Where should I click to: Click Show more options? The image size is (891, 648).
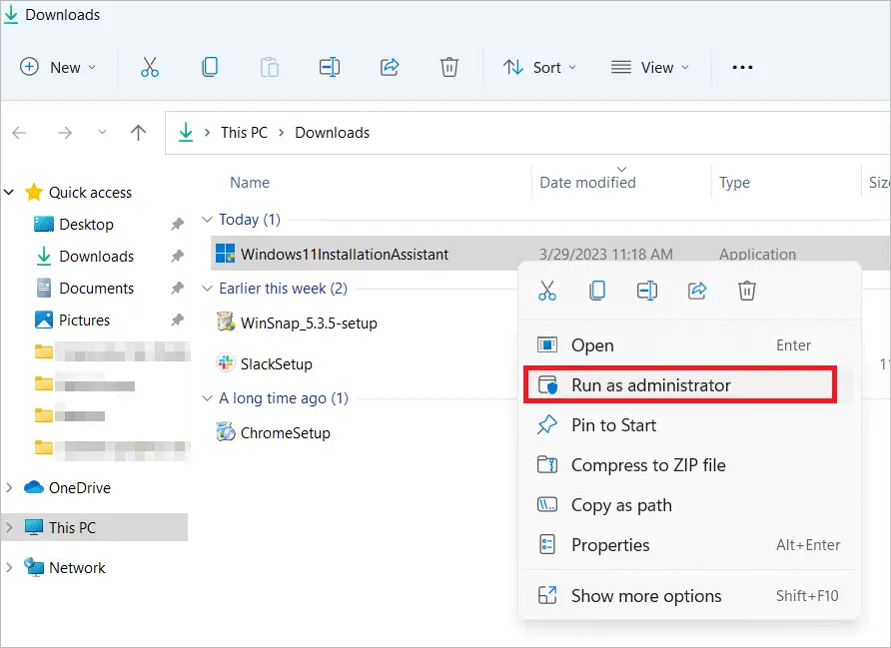click(689, 596)
